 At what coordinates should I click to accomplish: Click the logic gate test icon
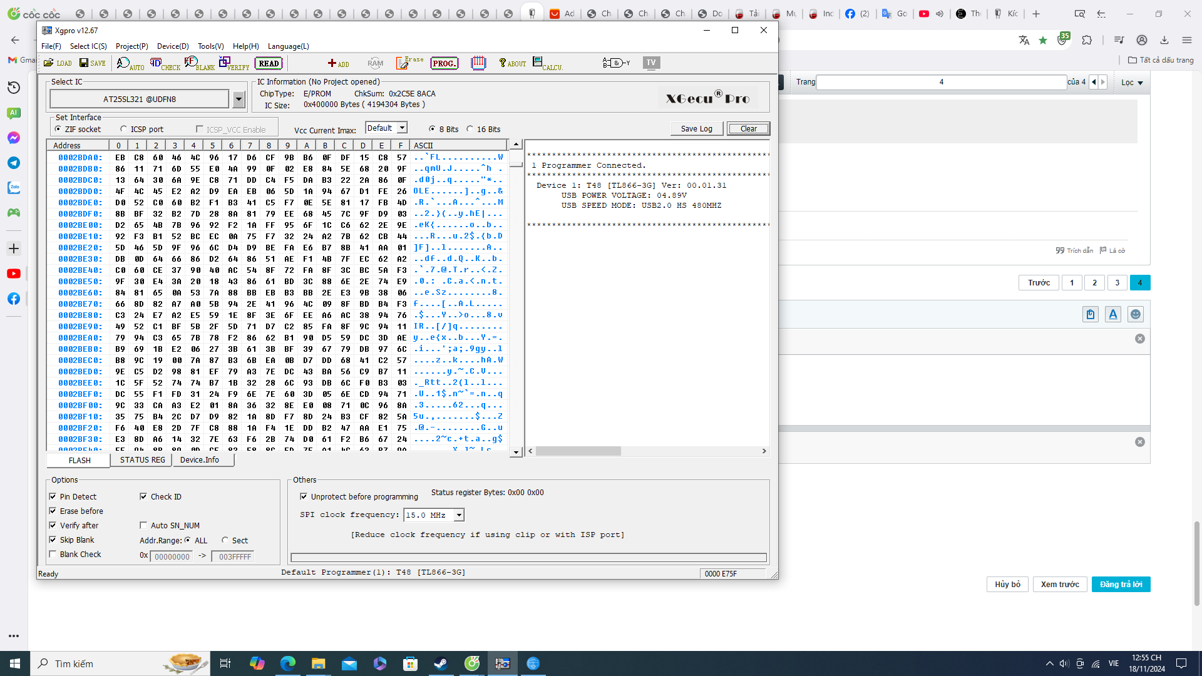coord(616,63)
